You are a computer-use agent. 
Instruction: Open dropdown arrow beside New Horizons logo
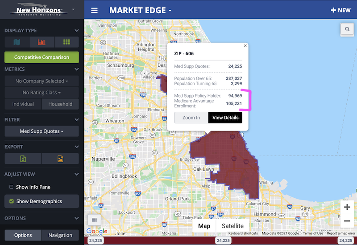tap(73, 9)
